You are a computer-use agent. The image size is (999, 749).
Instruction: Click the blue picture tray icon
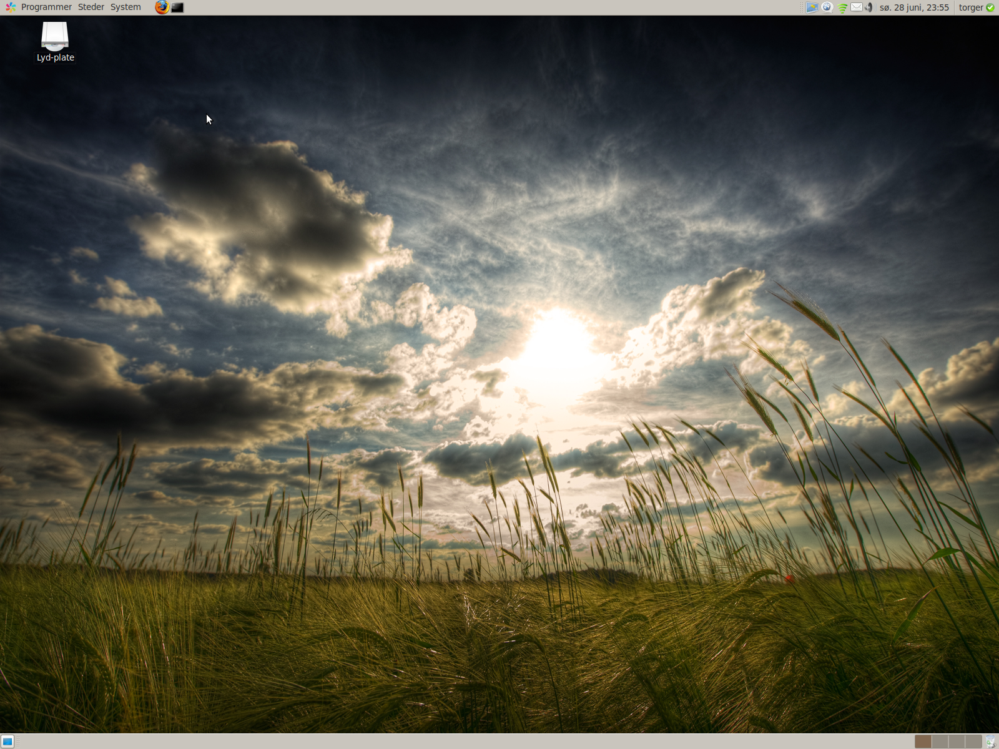[812, 7]
